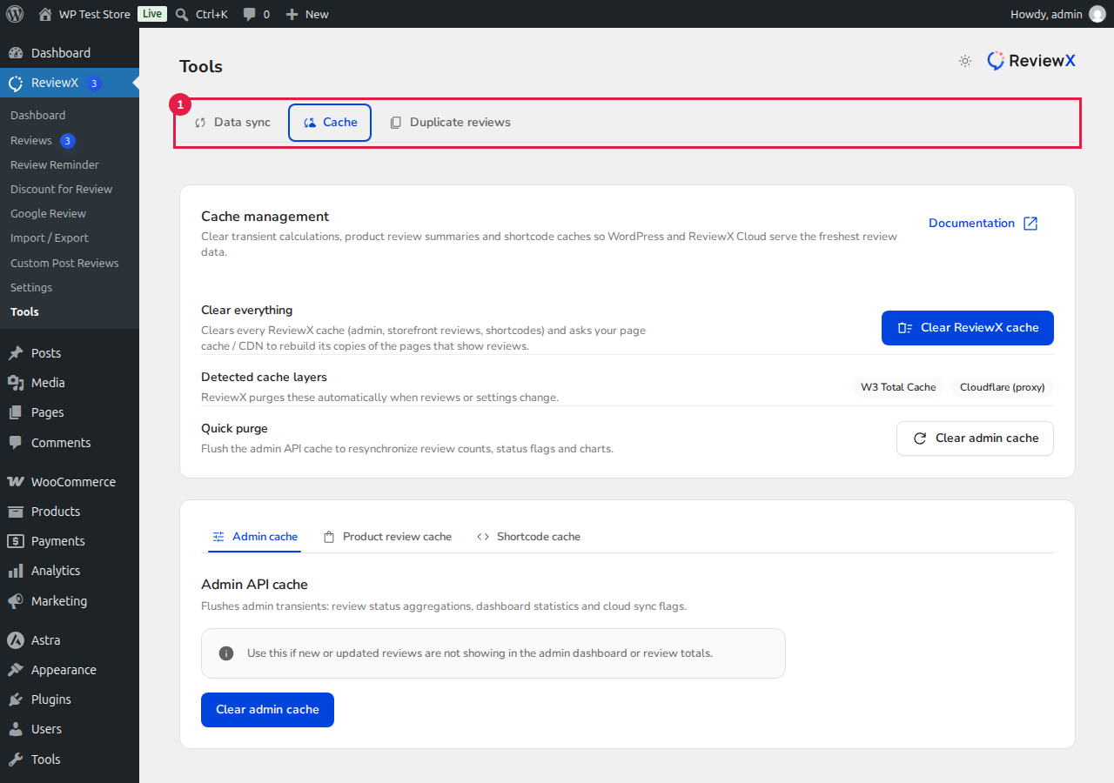Open Dashboard in WordPress sidebar

coord(70,53)
